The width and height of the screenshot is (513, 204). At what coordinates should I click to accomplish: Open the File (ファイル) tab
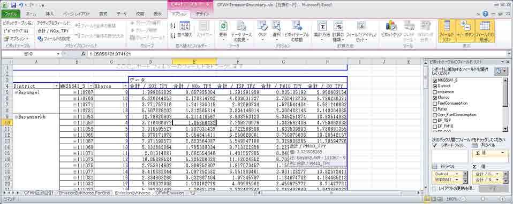click(11, 14)
